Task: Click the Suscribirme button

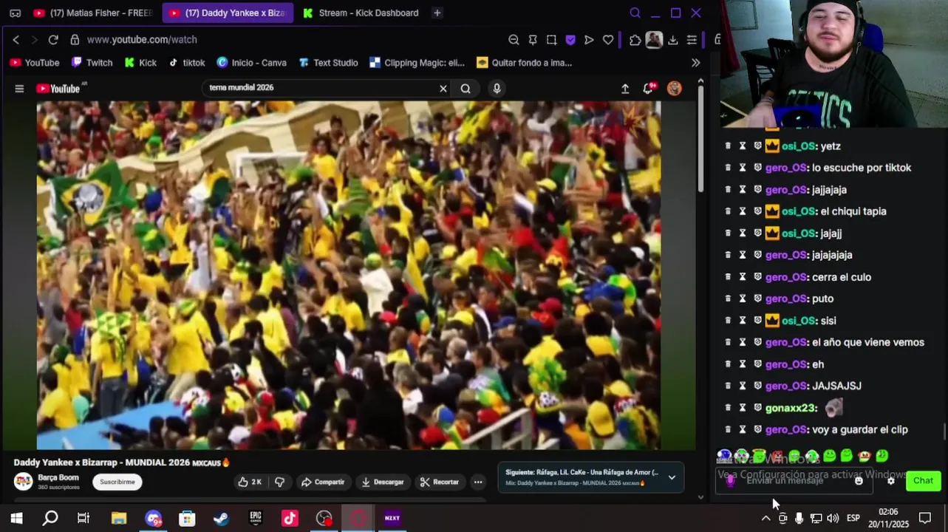Action: coord(117,482)
